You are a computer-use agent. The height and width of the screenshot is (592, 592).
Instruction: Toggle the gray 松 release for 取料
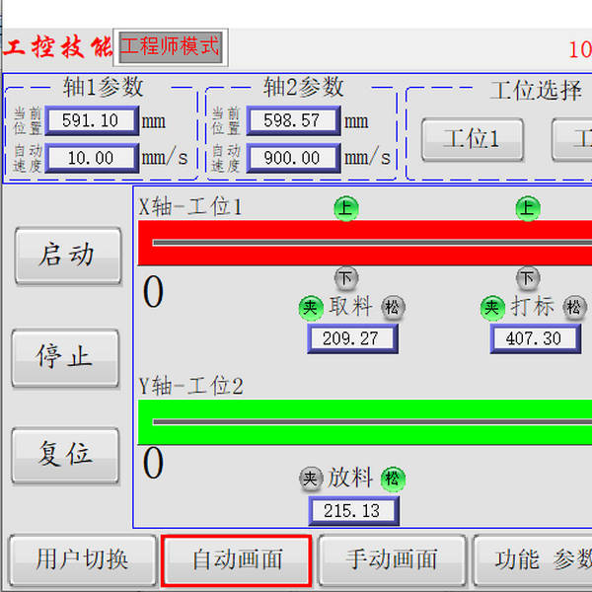point(393,308)
